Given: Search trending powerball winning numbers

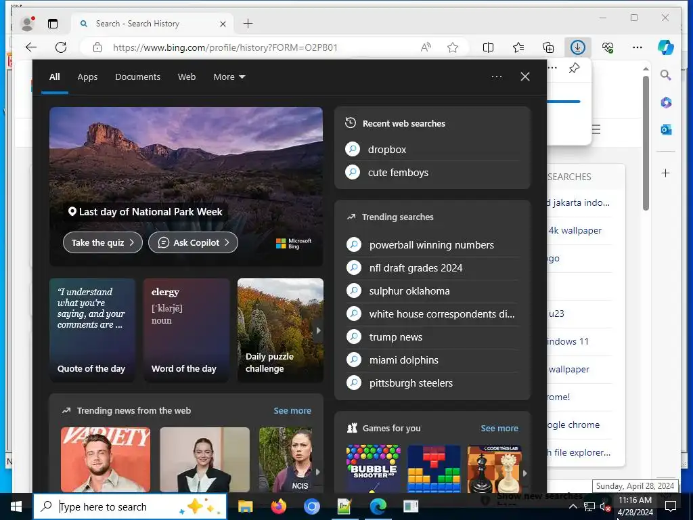Looking at the screenshot, I should pos(432,245).
